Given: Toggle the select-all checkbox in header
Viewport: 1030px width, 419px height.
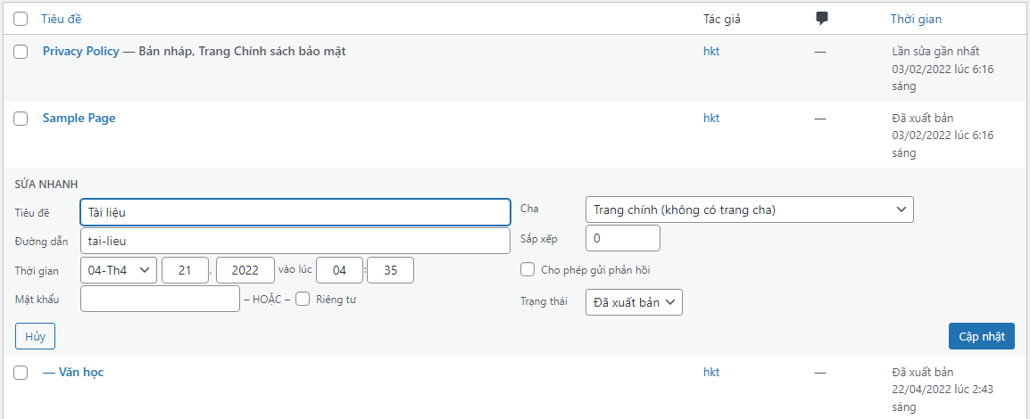Looking at the screenshot, I should tap(21, 19).
